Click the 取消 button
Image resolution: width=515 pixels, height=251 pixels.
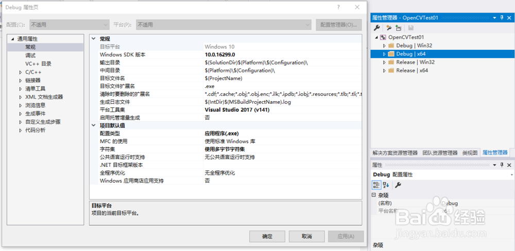307,236
